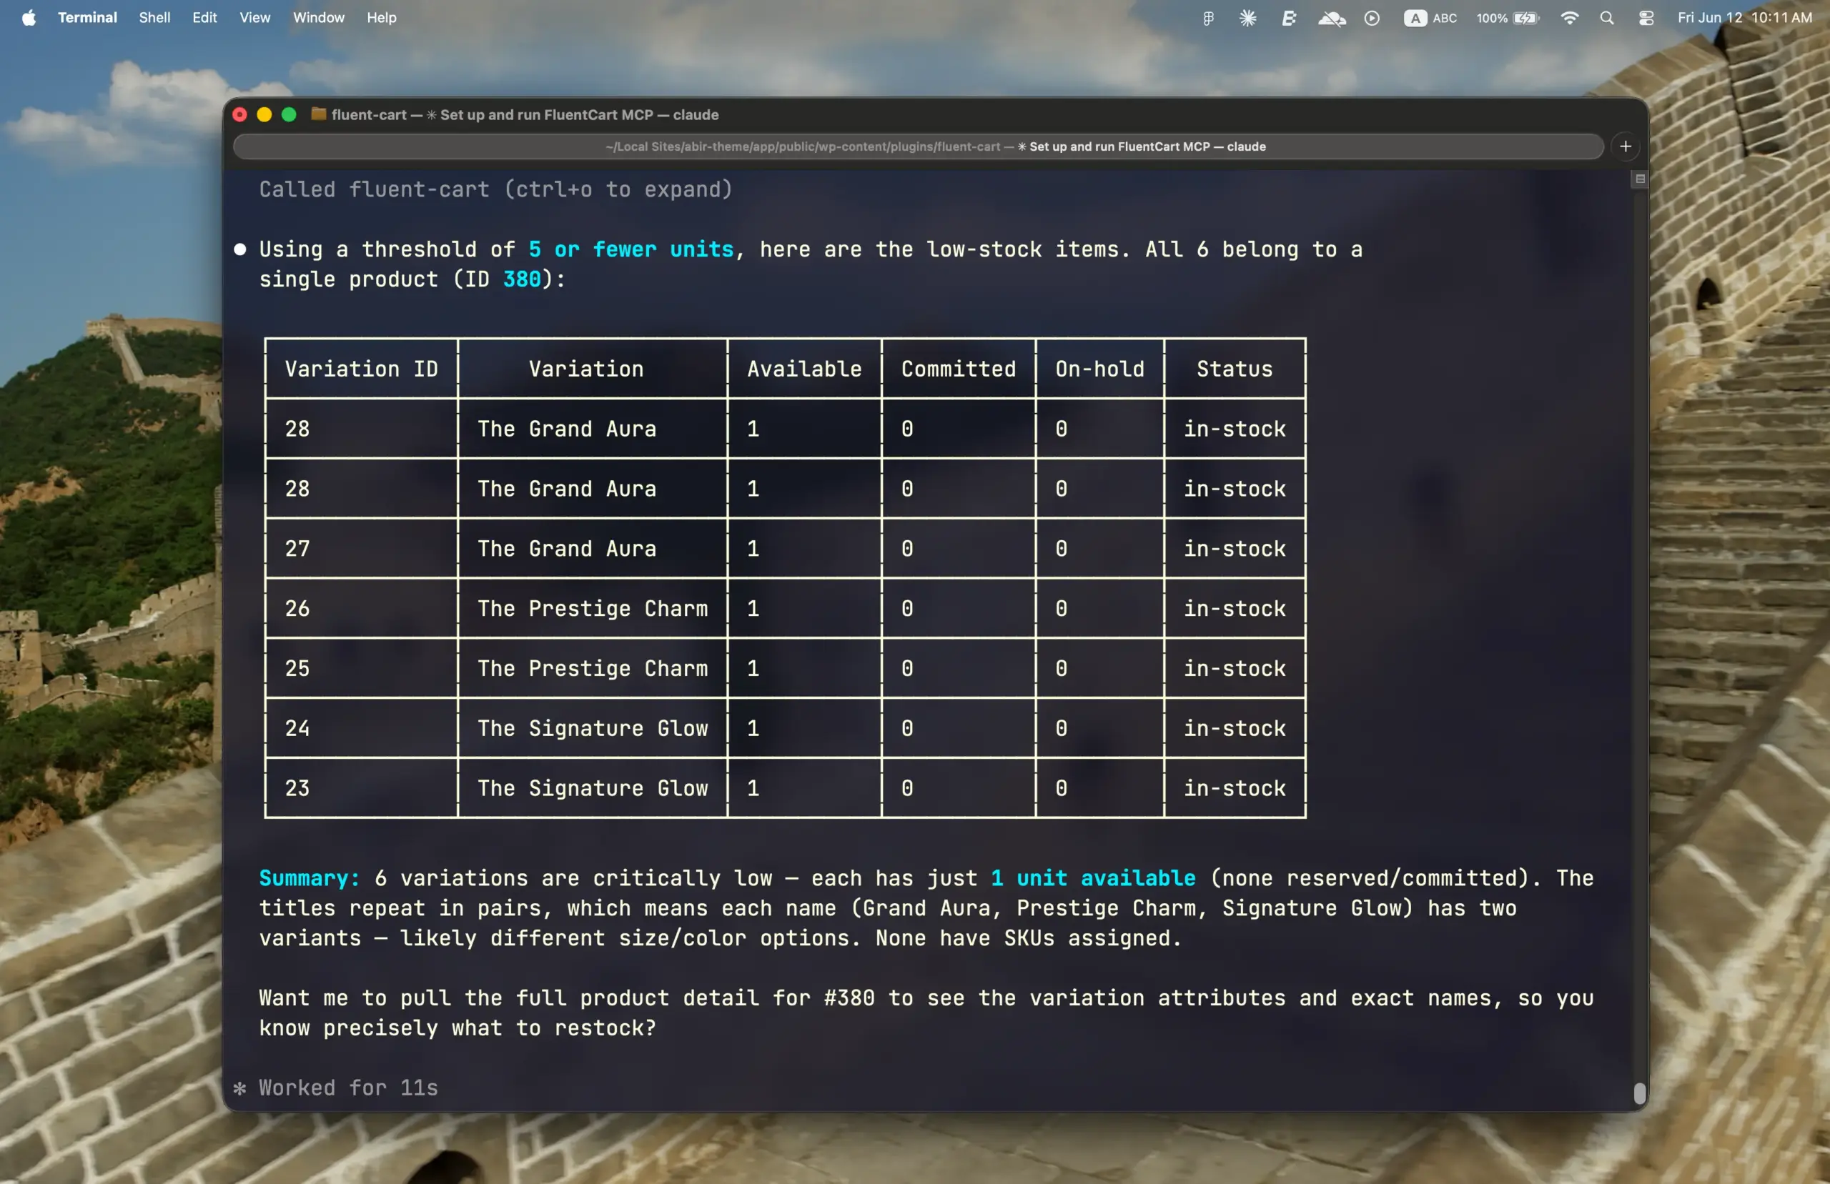Screen dimensions: 1830x1184
Task: Click Available value '1' in row 26
Action: (753, 609)
